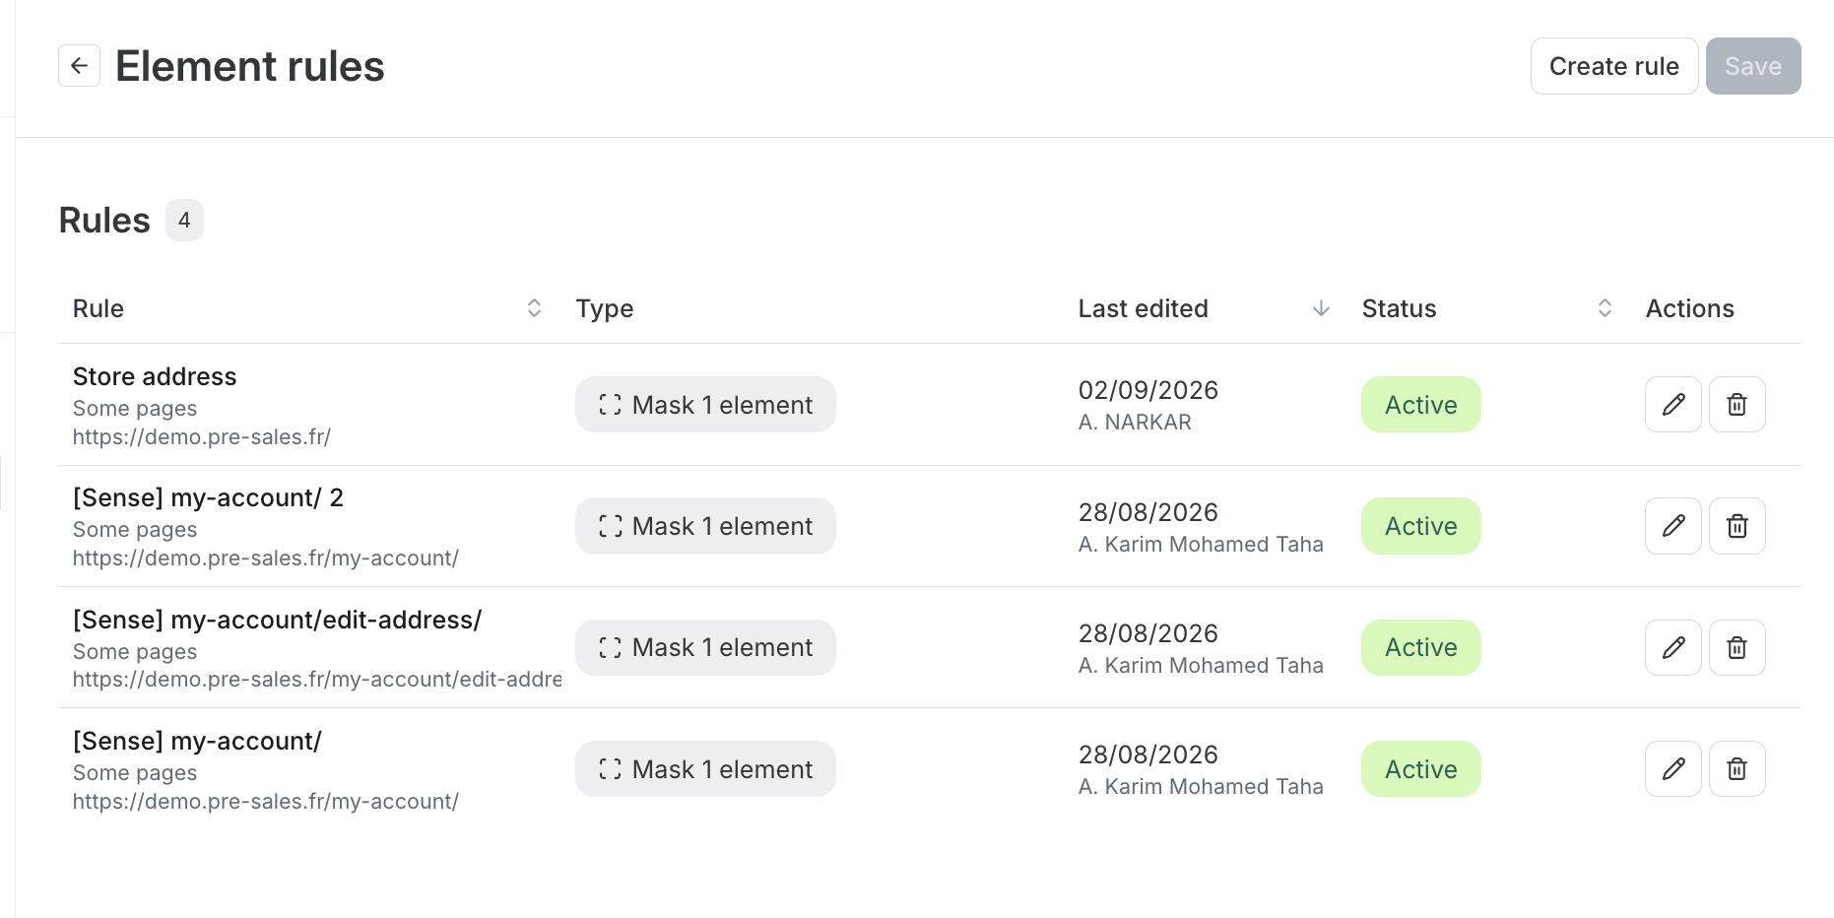
Task: Delete the my-account/edit-address/ rule
Action: tap(1736, 647)
